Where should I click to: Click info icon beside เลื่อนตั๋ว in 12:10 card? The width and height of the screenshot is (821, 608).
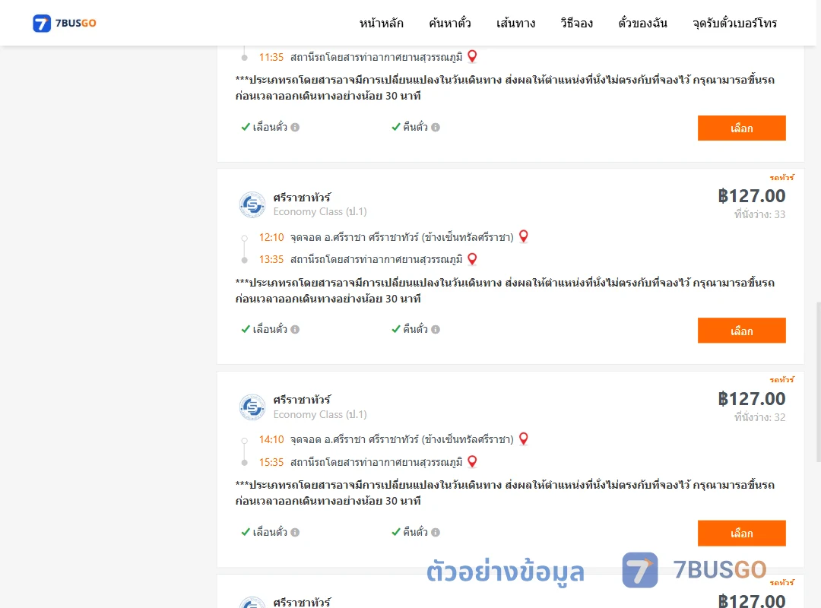click(295, 329)
